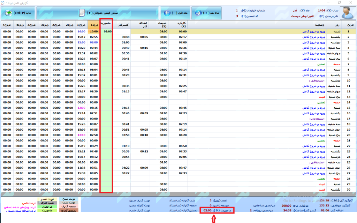Click the year value 1404
The height and width of the screenshot is (223, 357).
[x=322, y=10]
